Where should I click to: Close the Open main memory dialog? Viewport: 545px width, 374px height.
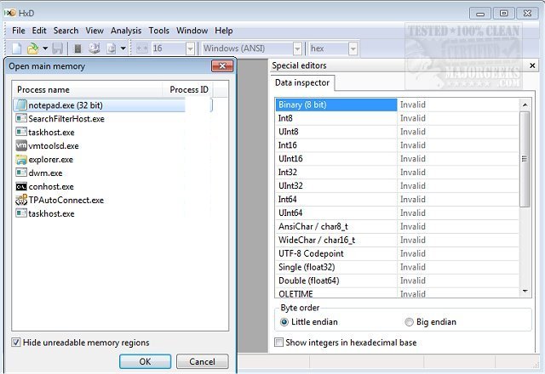click(222, 66)
